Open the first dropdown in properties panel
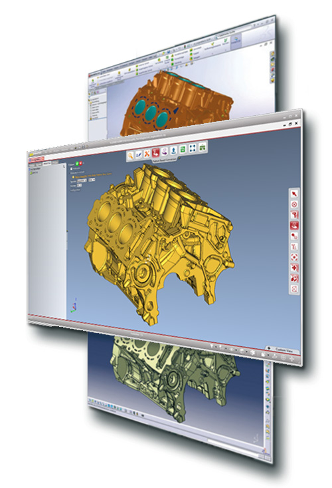Screen dimensions: 332x488 [82, 180]
